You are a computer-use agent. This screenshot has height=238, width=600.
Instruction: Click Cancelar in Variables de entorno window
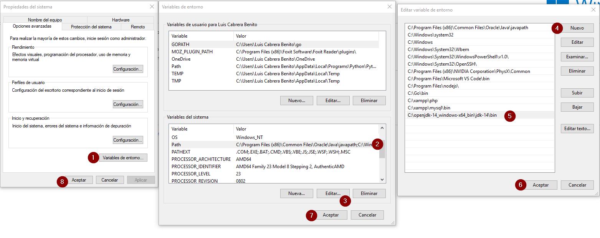coord(367,215)
